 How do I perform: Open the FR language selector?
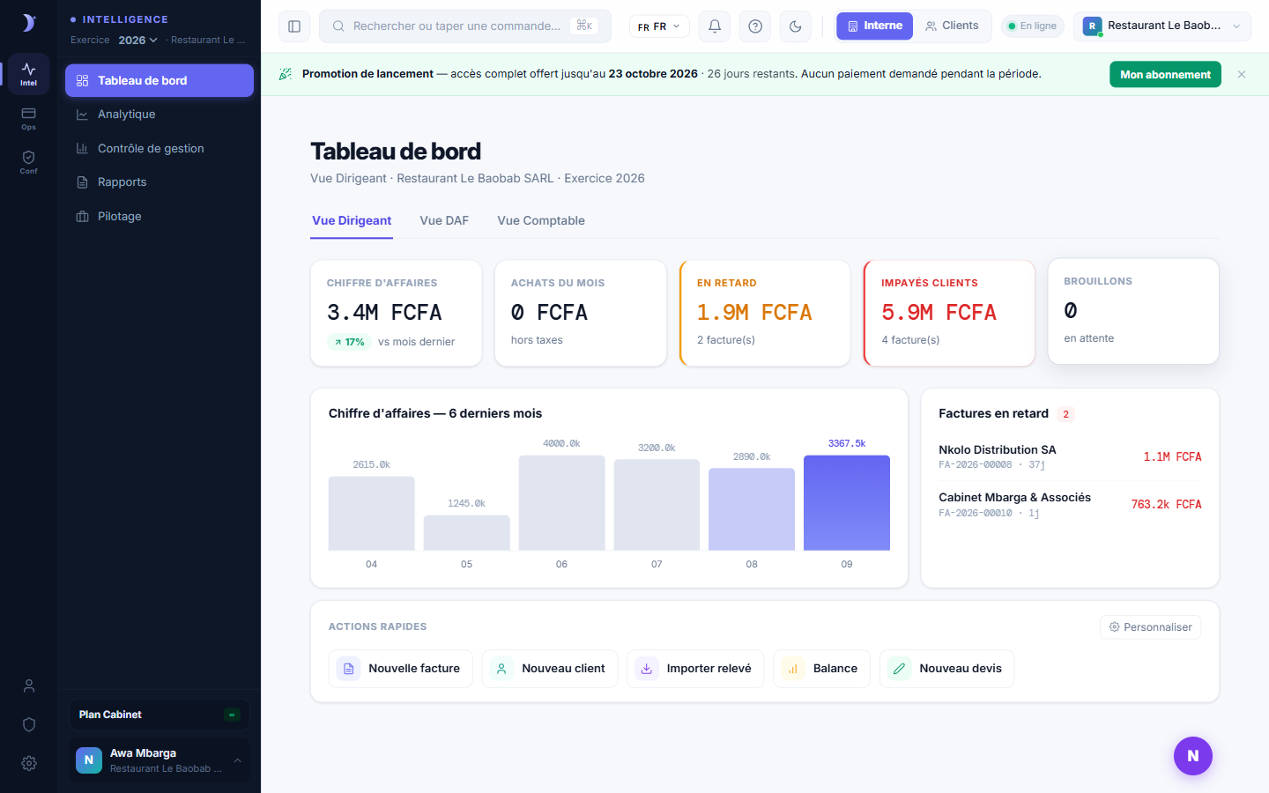pyautogui.click(x=659, y=26)
